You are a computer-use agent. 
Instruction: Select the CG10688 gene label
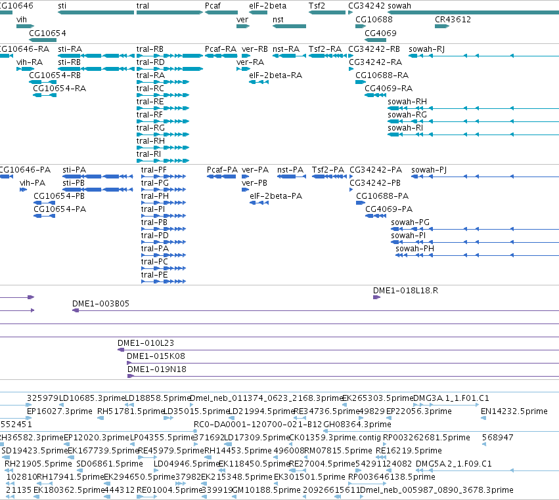[x=374, y=19]
